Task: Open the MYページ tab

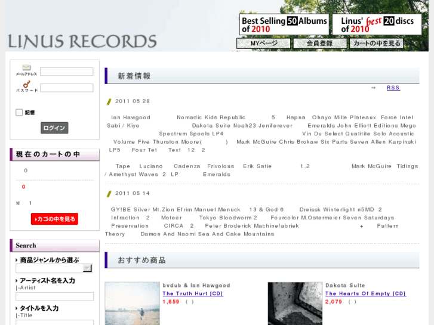Action: pyautogui.click(x=263, y=44)
